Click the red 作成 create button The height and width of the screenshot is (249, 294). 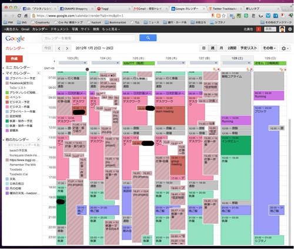tap(14, 59)
